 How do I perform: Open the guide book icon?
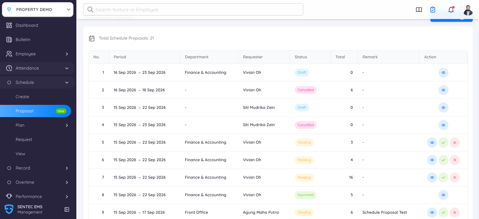tap(419, 10)
